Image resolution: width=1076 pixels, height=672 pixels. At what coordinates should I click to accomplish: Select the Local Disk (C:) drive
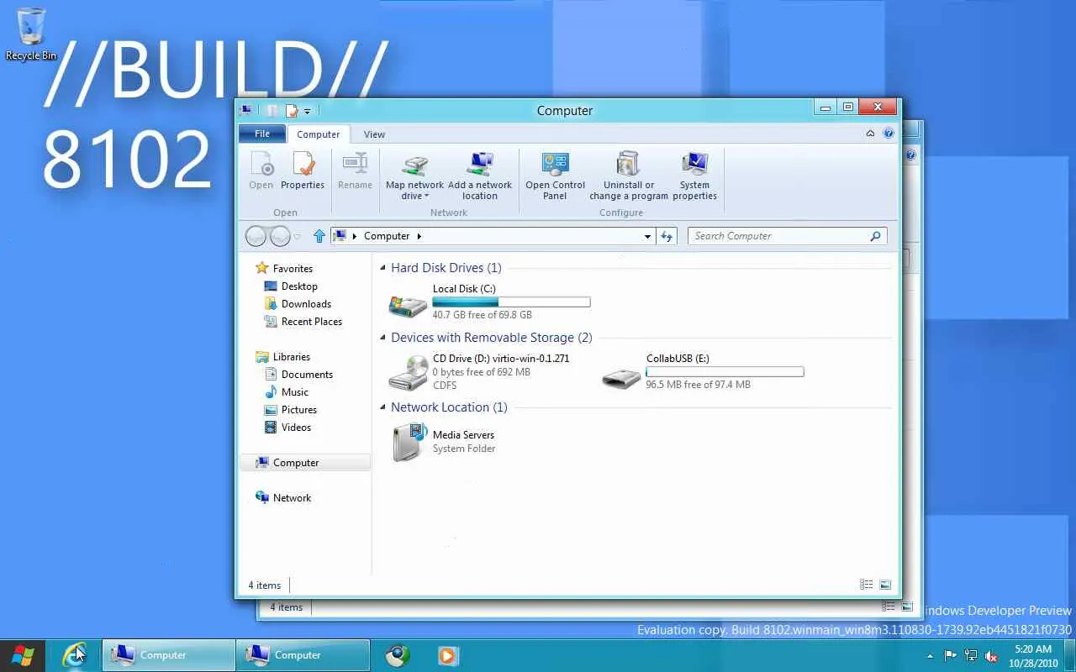(x=489, y=302)
